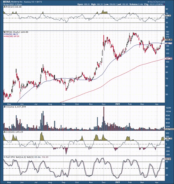
Task: Click the 19-Apr-2021 1:32pm timestamp
Action: click(x=13, y=4)
